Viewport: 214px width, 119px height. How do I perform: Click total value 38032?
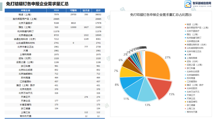(98, 14)
